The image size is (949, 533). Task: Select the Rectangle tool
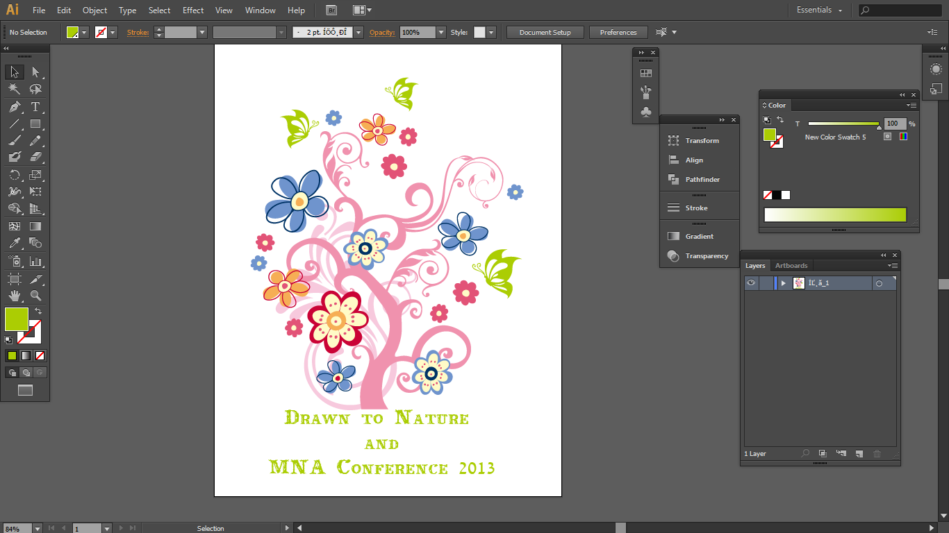(35, 124)
